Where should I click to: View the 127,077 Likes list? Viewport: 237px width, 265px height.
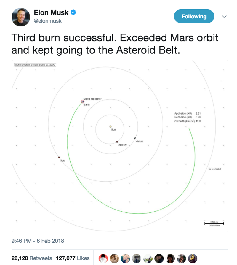pyautogui.click(x=73, y=258)
